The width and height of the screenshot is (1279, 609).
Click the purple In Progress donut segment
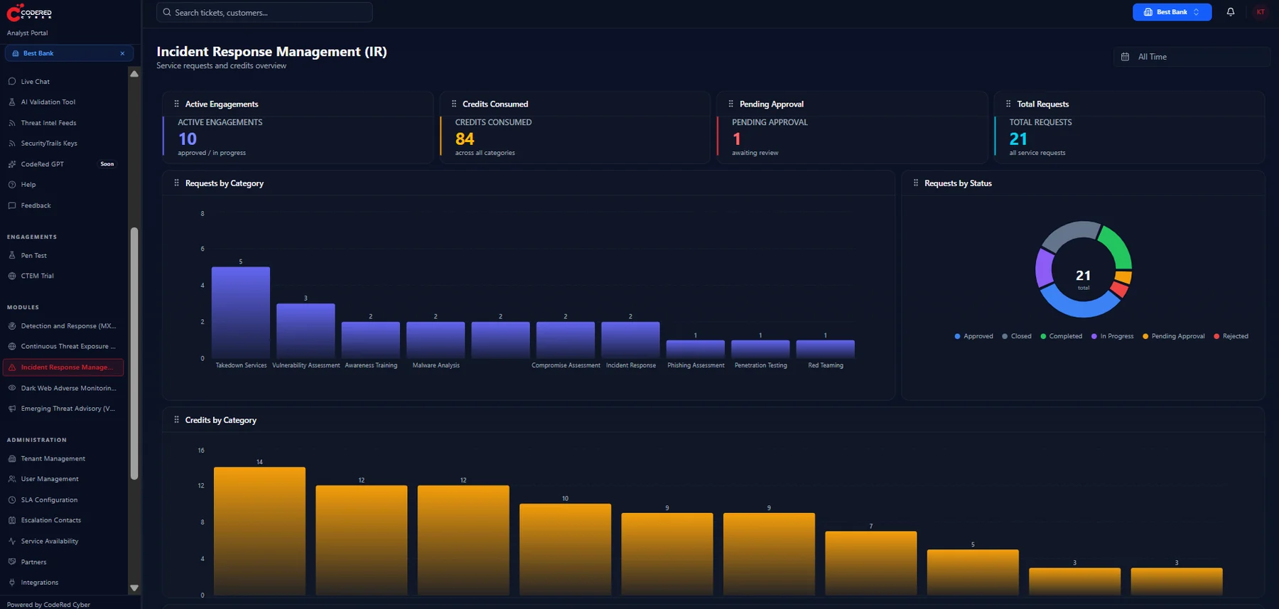pyautogui.click(x=1043, y=267)
